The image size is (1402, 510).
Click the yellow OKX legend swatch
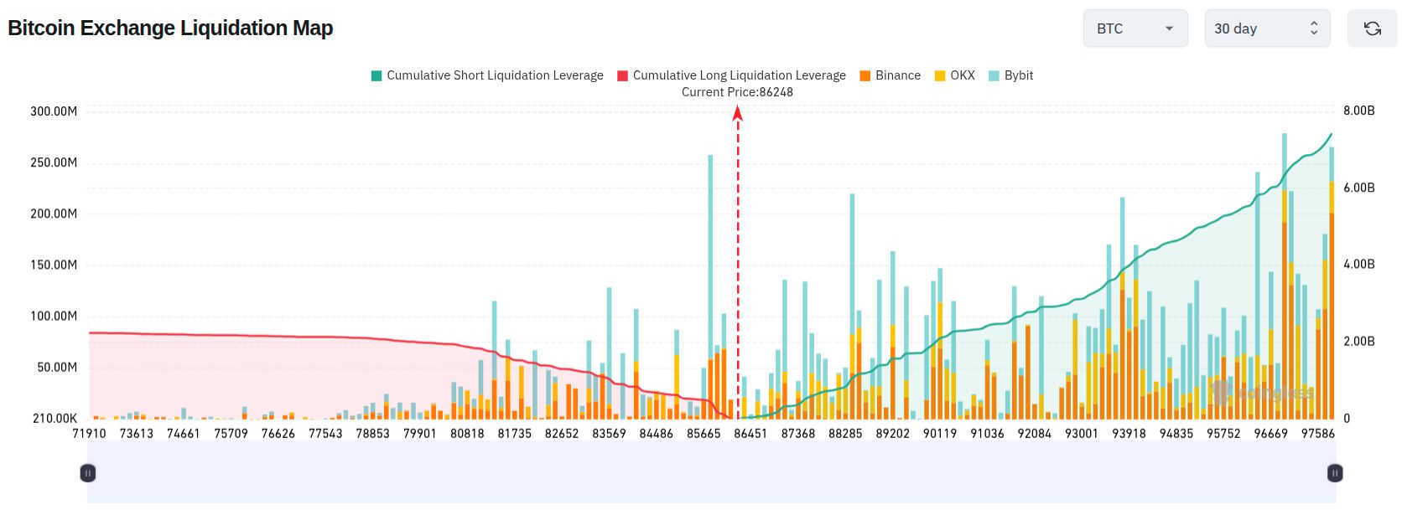pyautogui.click(x=940, y=75)
